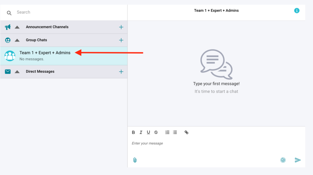Click the Direct Messages envelope icon
The height and width of the screenshot is (175, 313).
[8, 72]
